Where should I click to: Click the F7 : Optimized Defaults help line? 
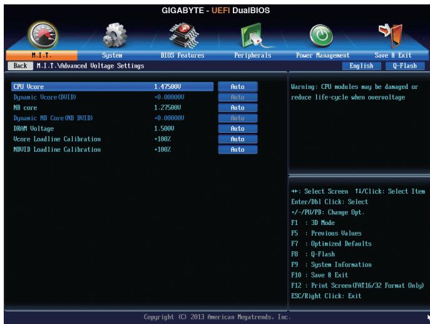click(x=331, y=244)
